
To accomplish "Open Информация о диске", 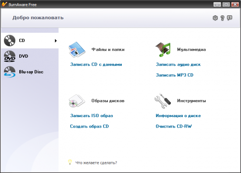I will [178, 116].
